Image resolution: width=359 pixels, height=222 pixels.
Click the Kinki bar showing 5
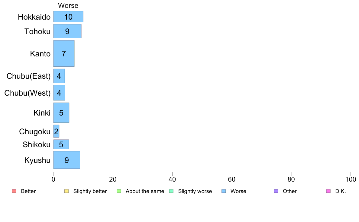point(61,113)
